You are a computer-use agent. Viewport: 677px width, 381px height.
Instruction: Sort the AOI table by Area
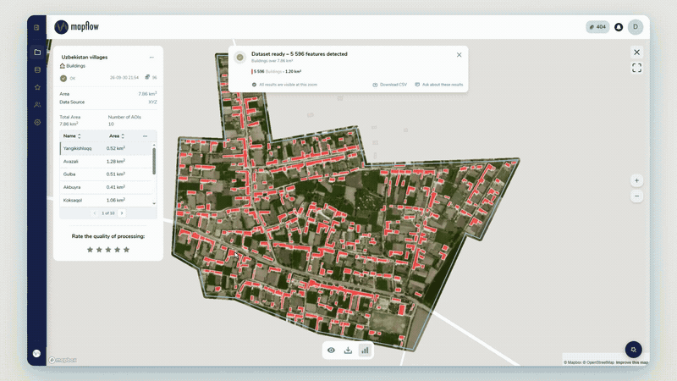point(117,136)
